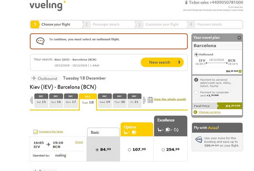Open the Compare the fares link
The width and height of the screenshot is (254, 171).
pyautogui.click(x=51, y=132)
